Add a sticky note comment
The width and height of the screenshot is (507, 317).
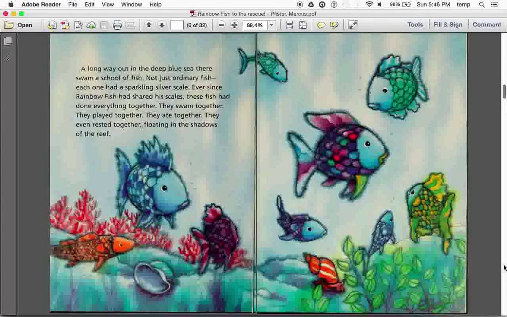click(x=321, y=25)
